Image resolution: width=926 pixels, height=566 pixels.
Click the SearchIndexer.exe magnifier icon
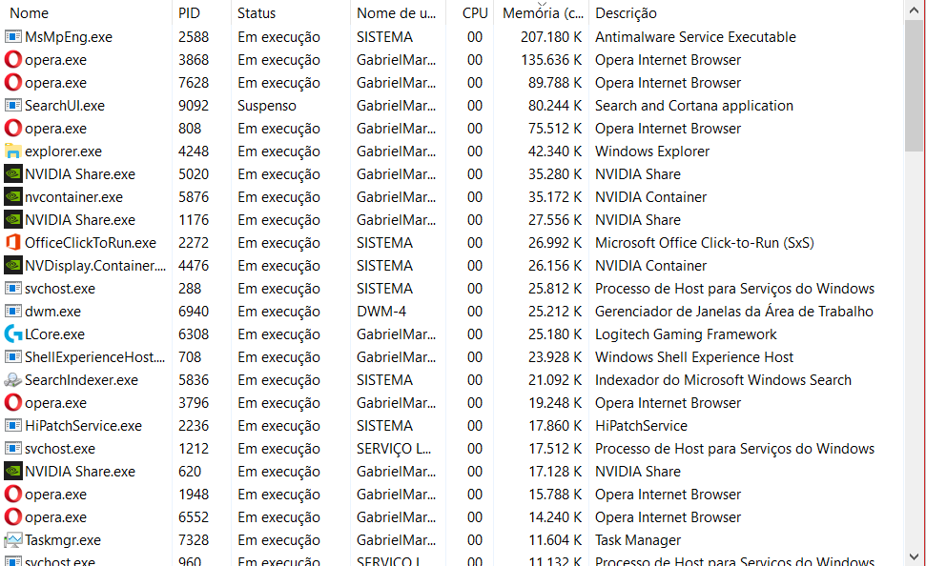click(x=13, y=380)
